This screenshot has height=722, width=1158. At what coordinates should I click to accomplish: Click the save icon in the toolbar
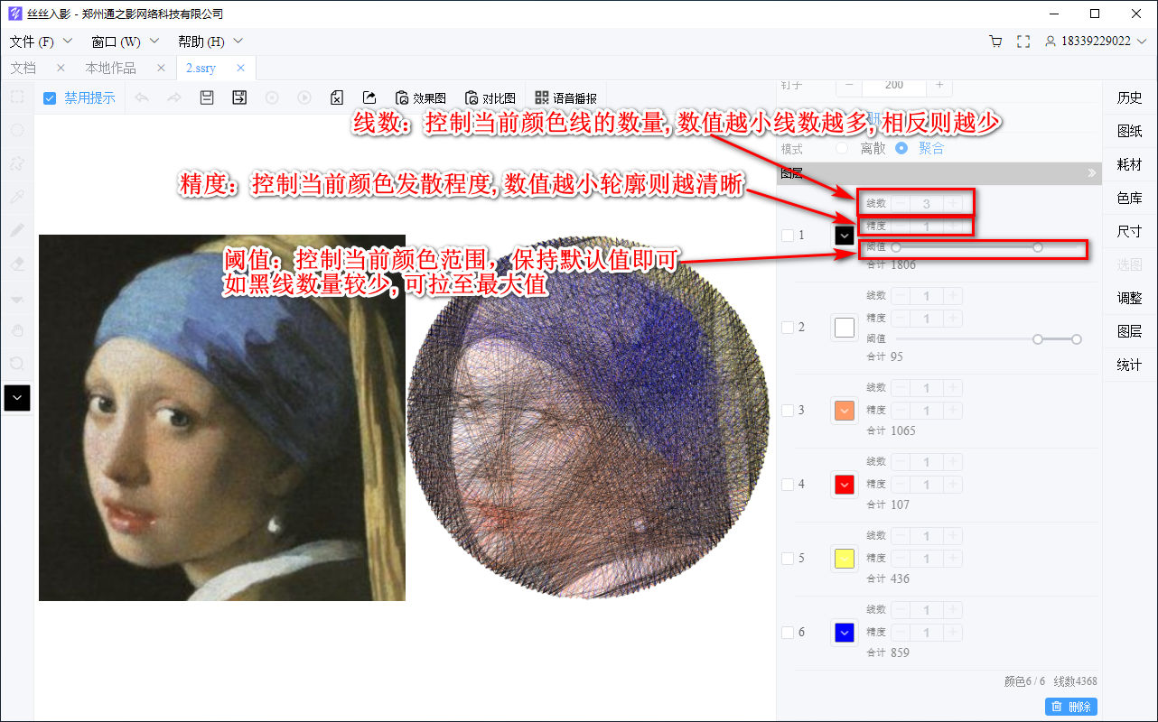pyautogui.click(x=206, y=97)
